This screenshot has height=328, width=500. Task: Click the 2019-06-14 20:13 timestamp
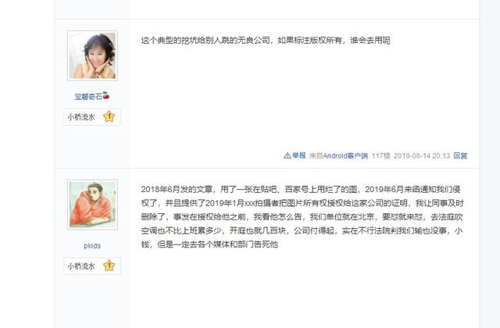coord(422,155)
